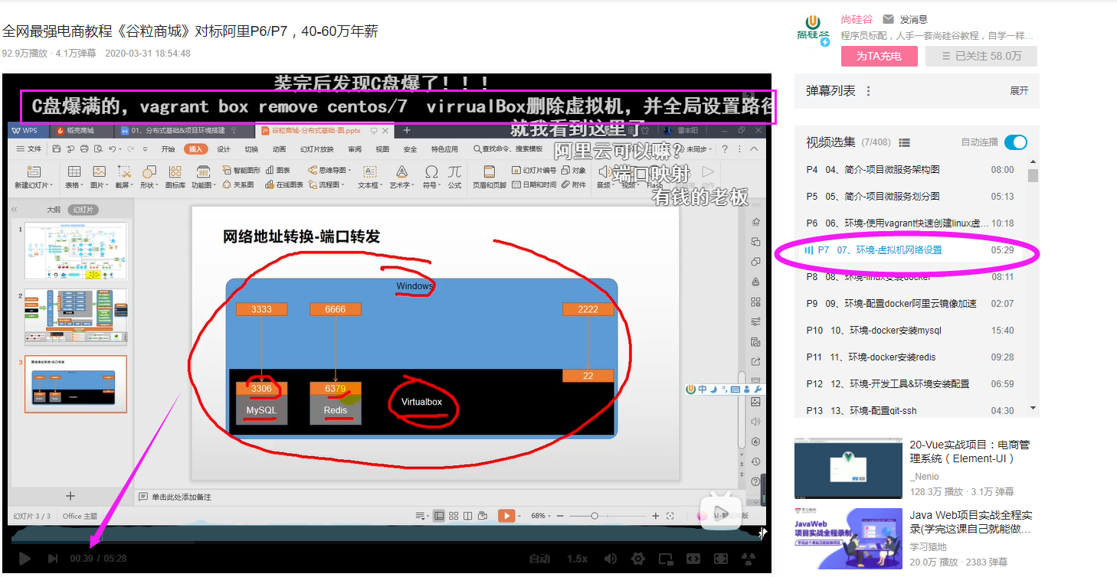The width and height of the screenshot is (1117, 577).
Task: Switch to 开始 ribbon tab
Action: (168, 149)
